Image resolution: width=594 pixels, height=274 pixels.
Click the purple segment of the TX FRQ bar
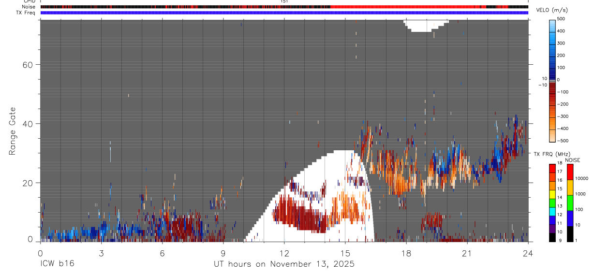(x=552, y=229)
